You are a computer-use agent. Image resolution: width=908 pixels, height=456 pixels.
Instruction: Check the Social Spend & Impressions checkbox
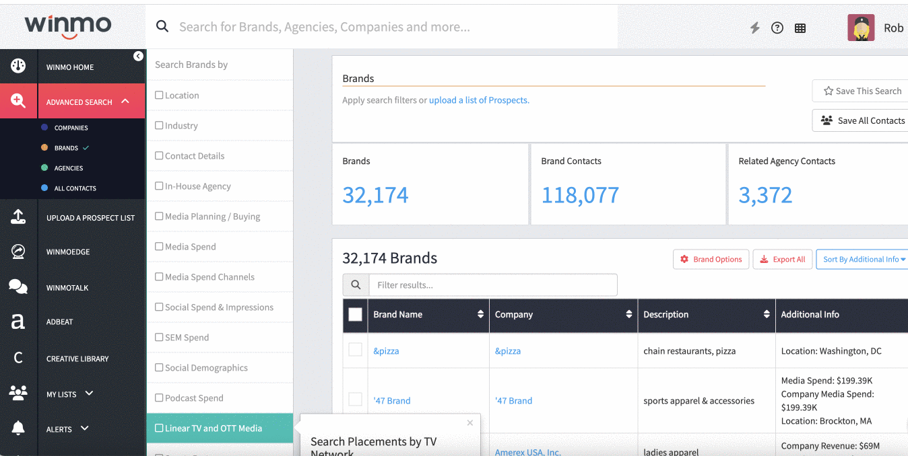coord(159,307)
